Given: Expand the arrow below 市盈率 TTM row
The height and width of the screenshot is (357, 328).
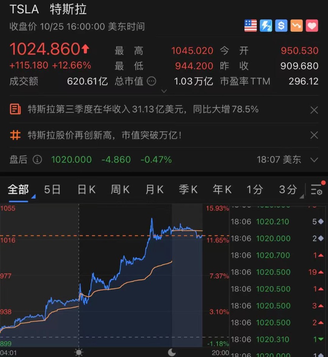Looking at the screenshot, I should 164,91.
